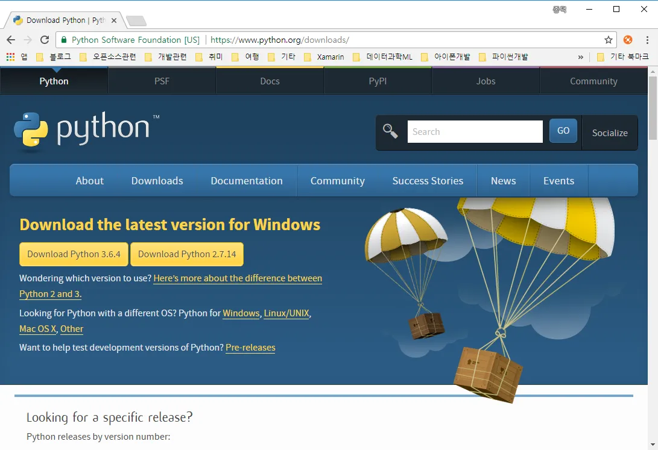
Task: Open the News navigation menu
Action: 503,181
